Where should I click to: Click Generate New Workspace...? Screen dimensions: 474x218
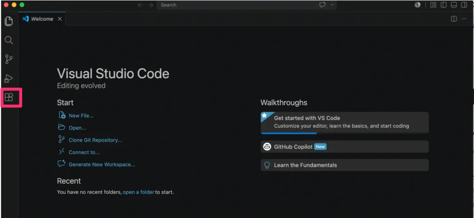tap(102, 164)
